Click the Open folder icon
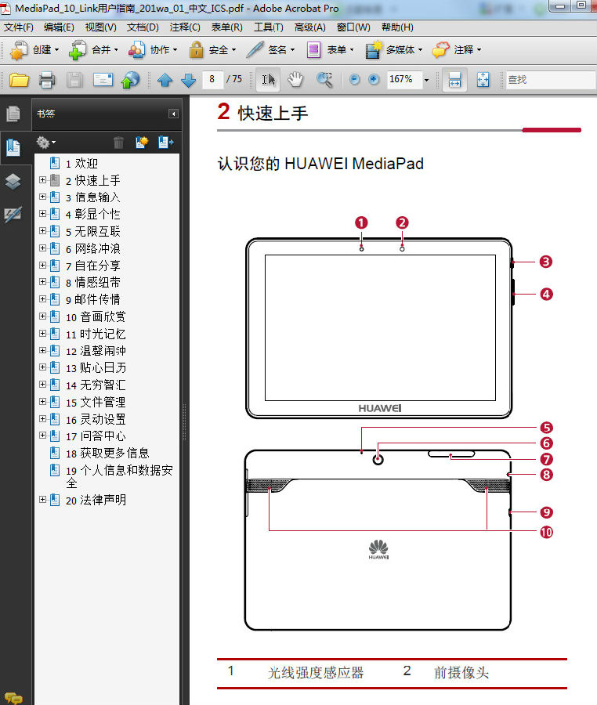This screenshot has height=705, width=597. 19,80
